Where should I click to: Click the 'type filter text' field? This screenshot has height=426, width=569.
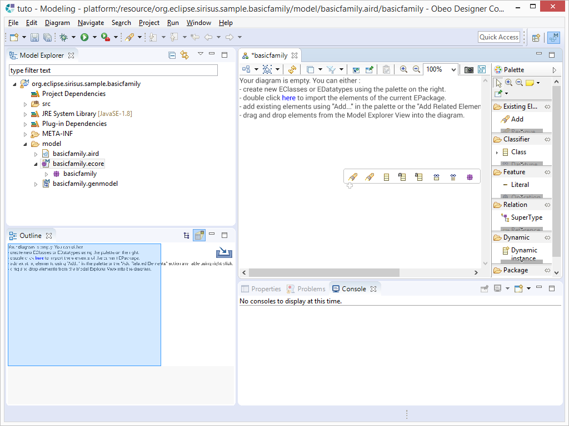[x=113, y=70]
